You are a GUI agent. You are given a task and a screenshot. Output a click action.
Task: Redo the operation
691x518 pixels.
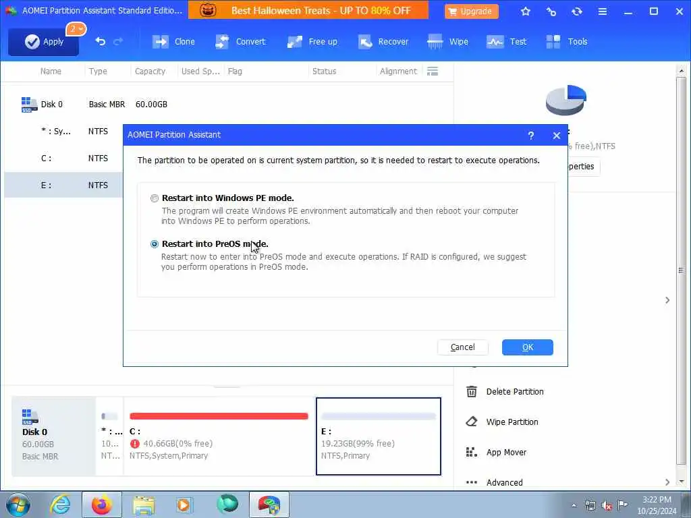(118, 41)
